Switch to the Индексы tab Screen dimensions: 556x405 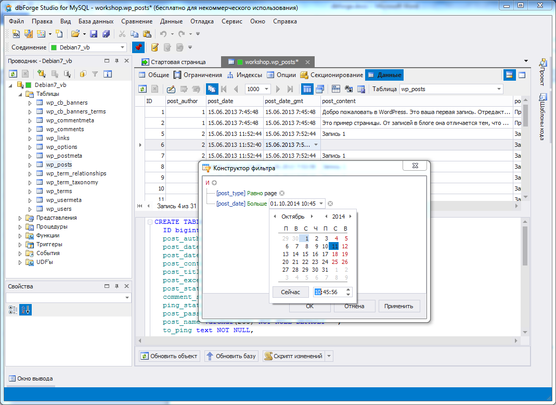[x=244, y=75]
